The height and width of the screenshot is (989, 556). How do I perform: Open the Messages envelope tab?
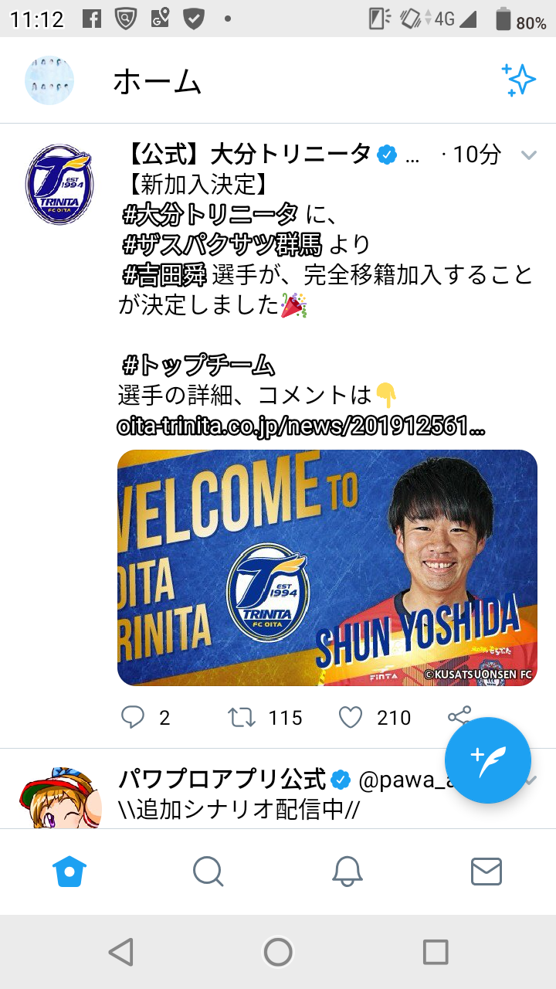pos(486,872)
